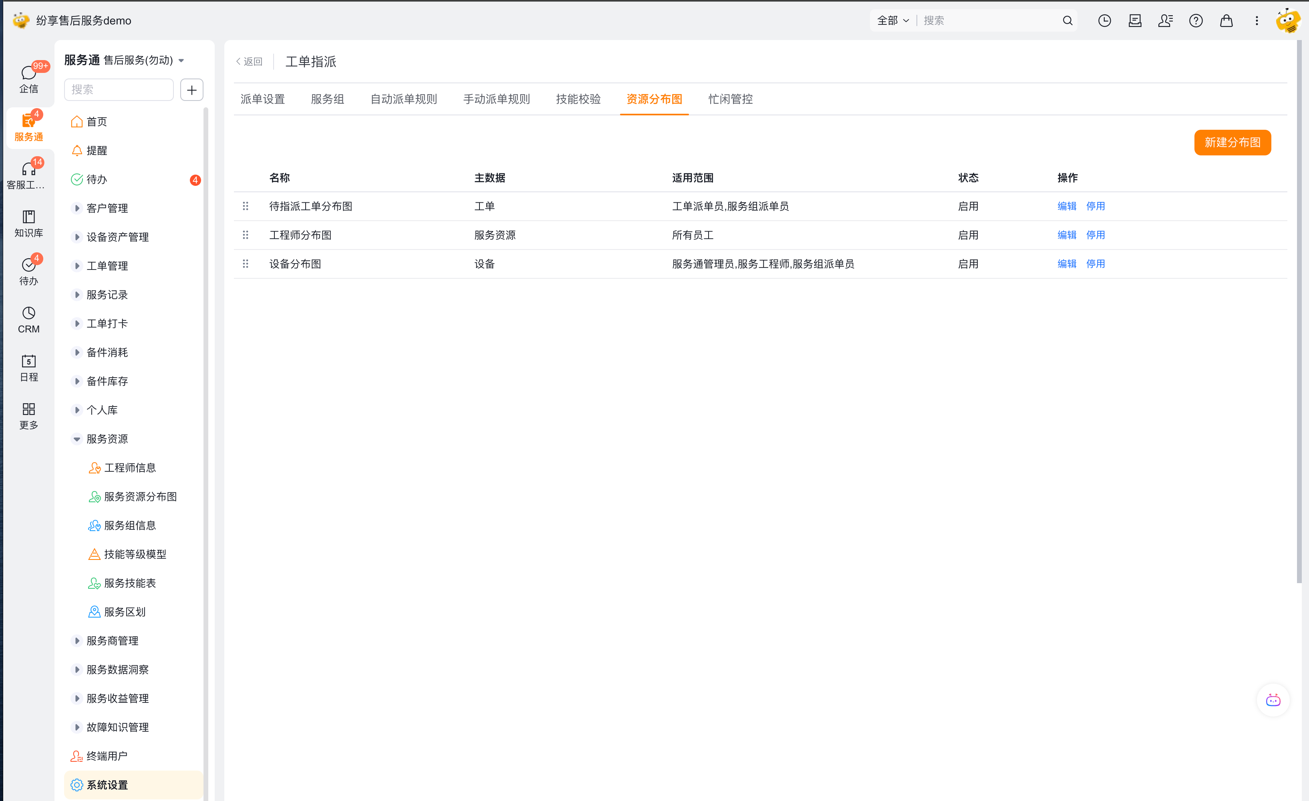Click 停用 for 工程师分布图
This screenshot has width=1309, height=801.
click(x=1096, y=235)
